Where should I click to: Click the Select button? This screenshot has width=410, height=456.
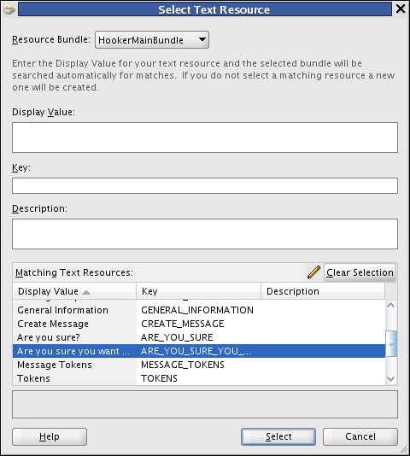point(278,436)
